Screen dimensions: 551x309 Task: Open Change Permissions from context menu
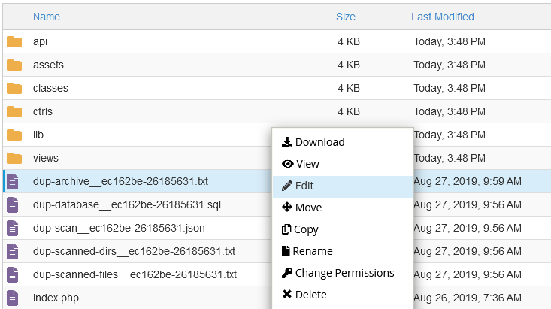tap(344, 273)
